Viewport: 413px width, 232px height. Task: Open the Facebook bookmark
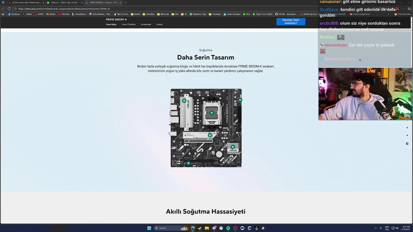(14, 14)
